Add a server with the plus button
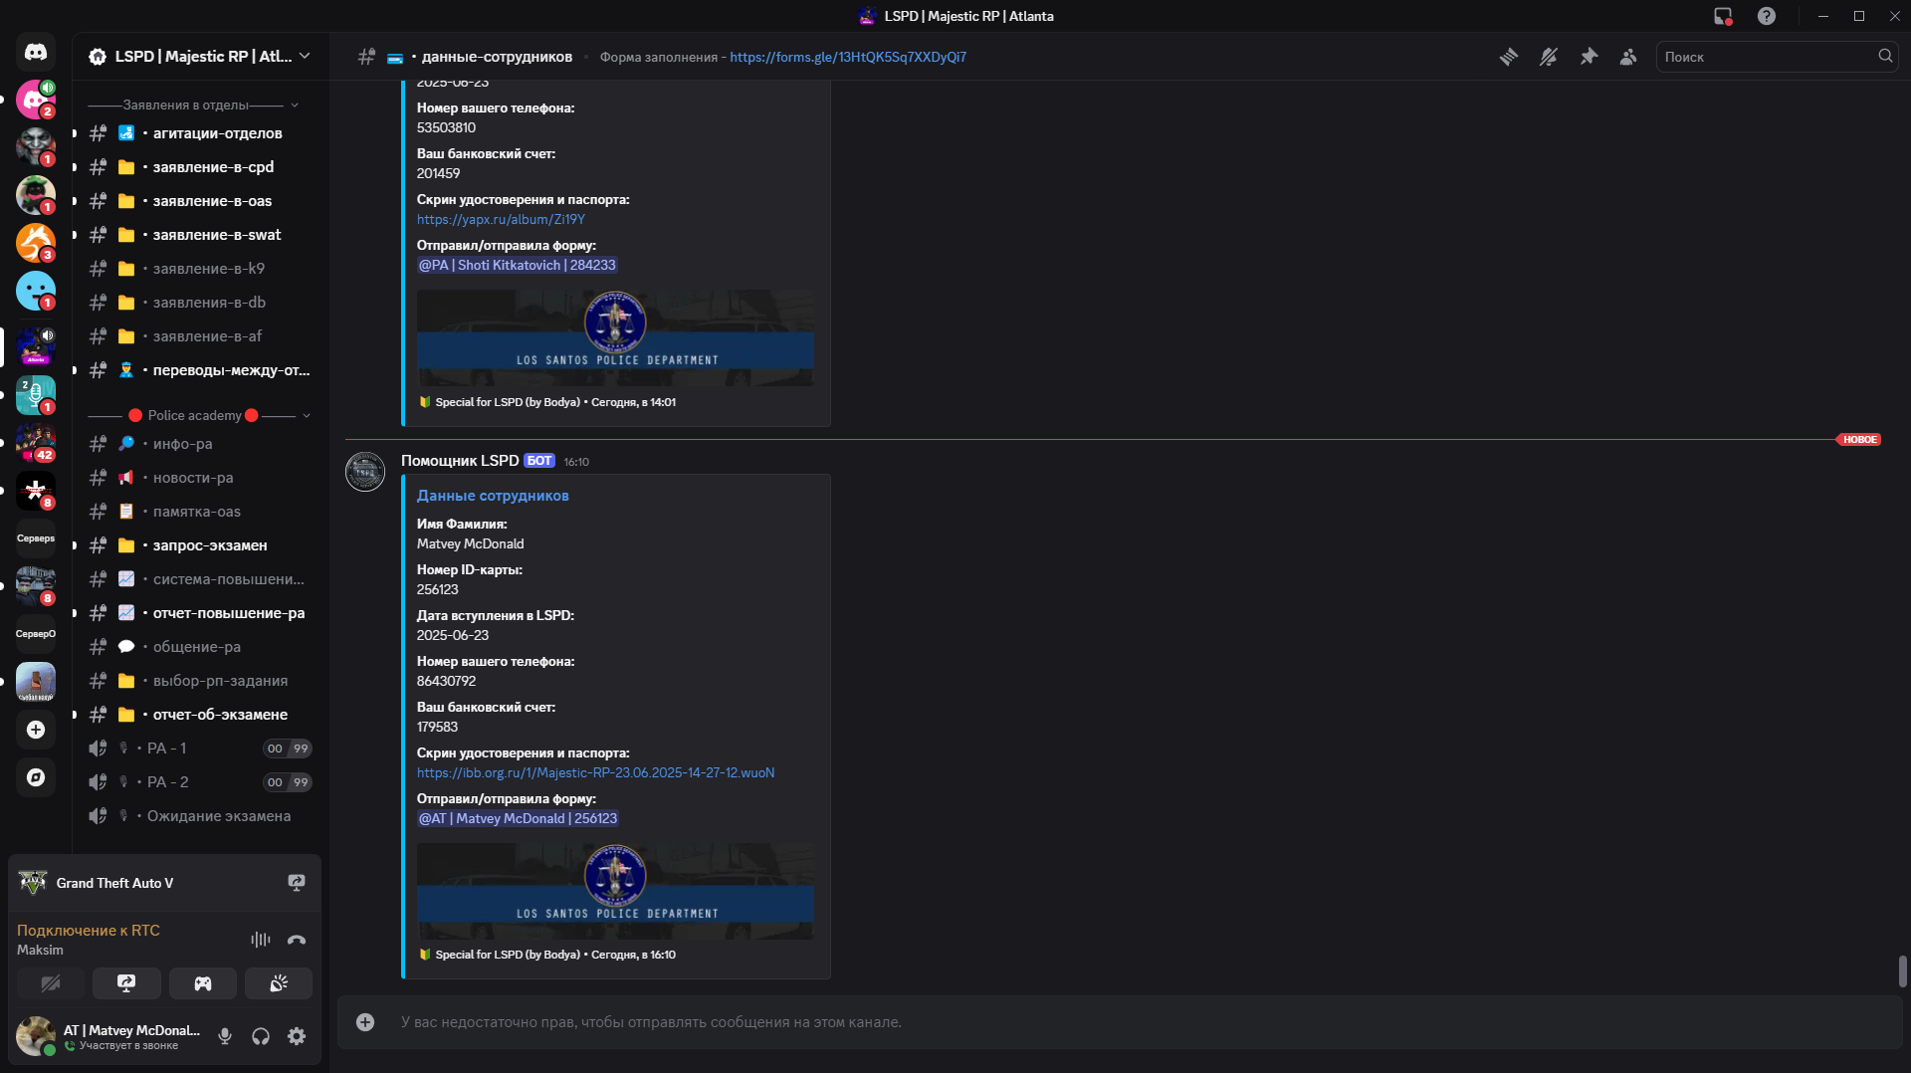Viewport: 1911px width, 1073px height. 36,730
